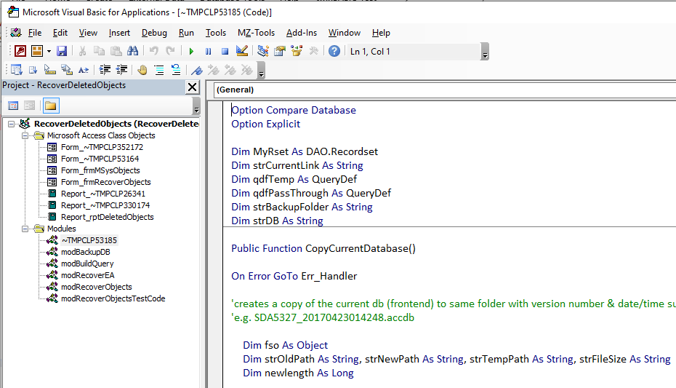Save the project with the floppy icon
Viewport: 676px width, 388px height.
click(62, 52)
